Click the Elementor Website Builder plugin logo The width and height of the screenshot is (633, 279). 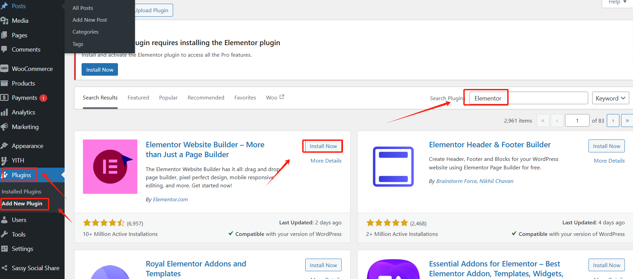[110, 167]
